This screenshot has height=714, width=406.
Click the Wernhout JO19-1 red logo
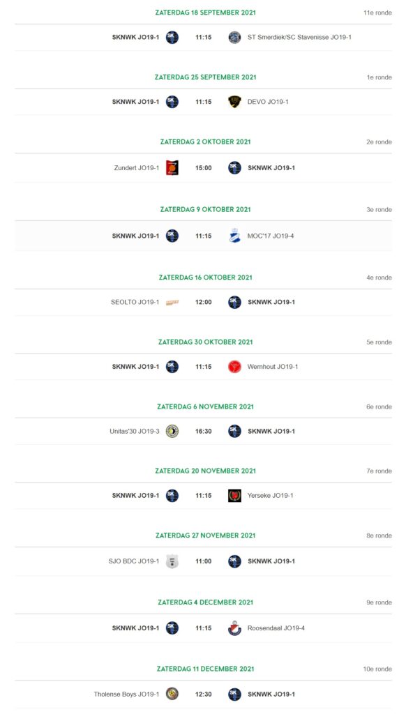click(234, 367)
